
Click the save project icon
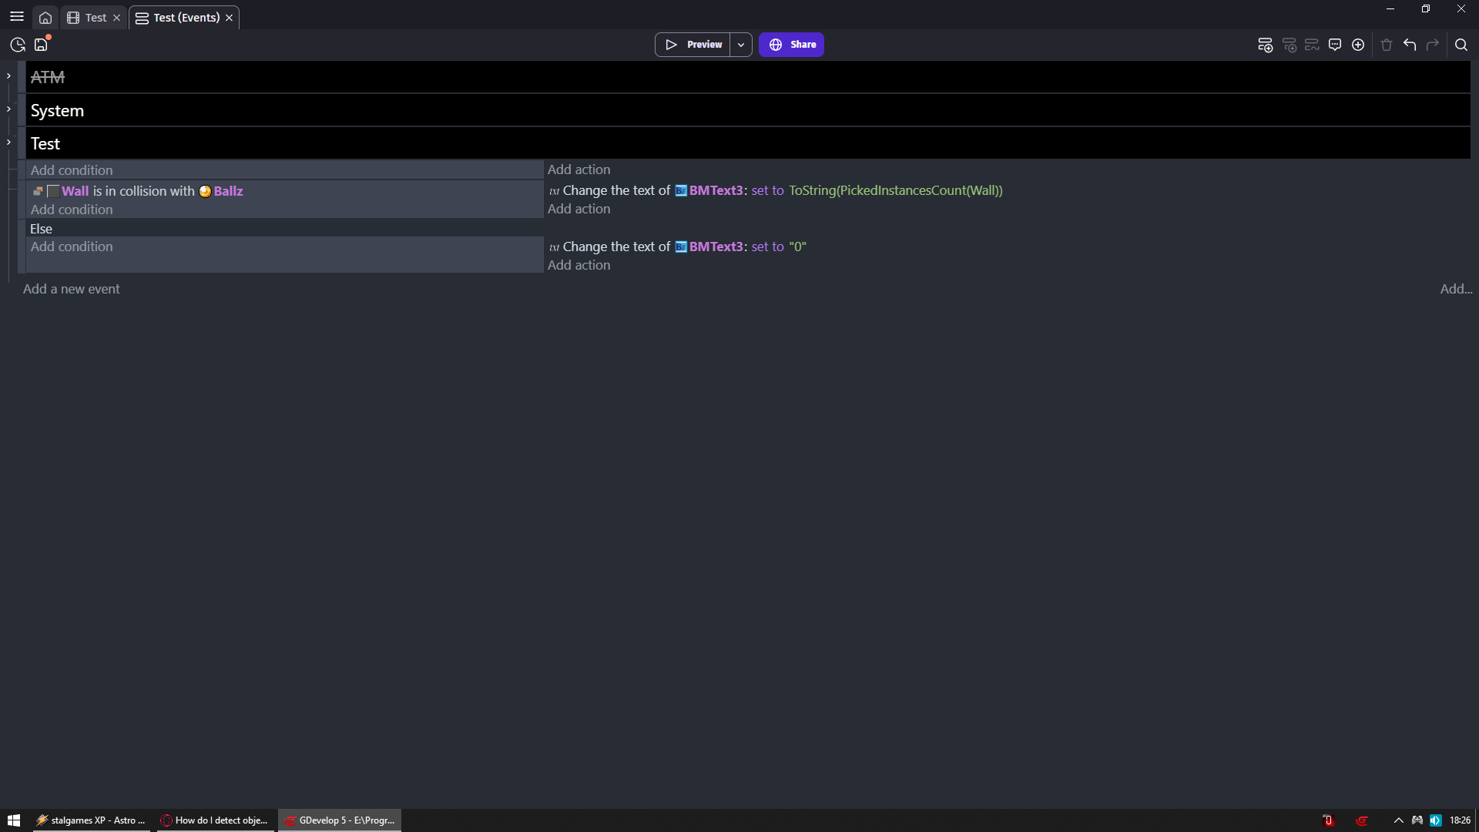(42, 45)
